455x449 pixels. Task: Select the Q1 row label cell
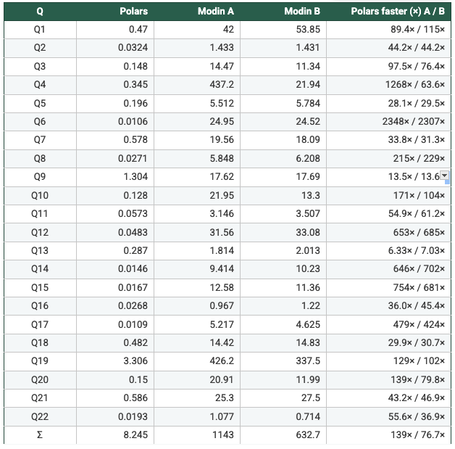[x=39, y=29]
